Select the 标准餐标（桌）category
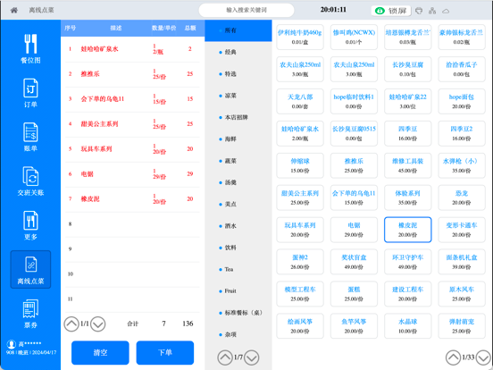The height and width of the screenshot is (370, 493). pos(238,313)
